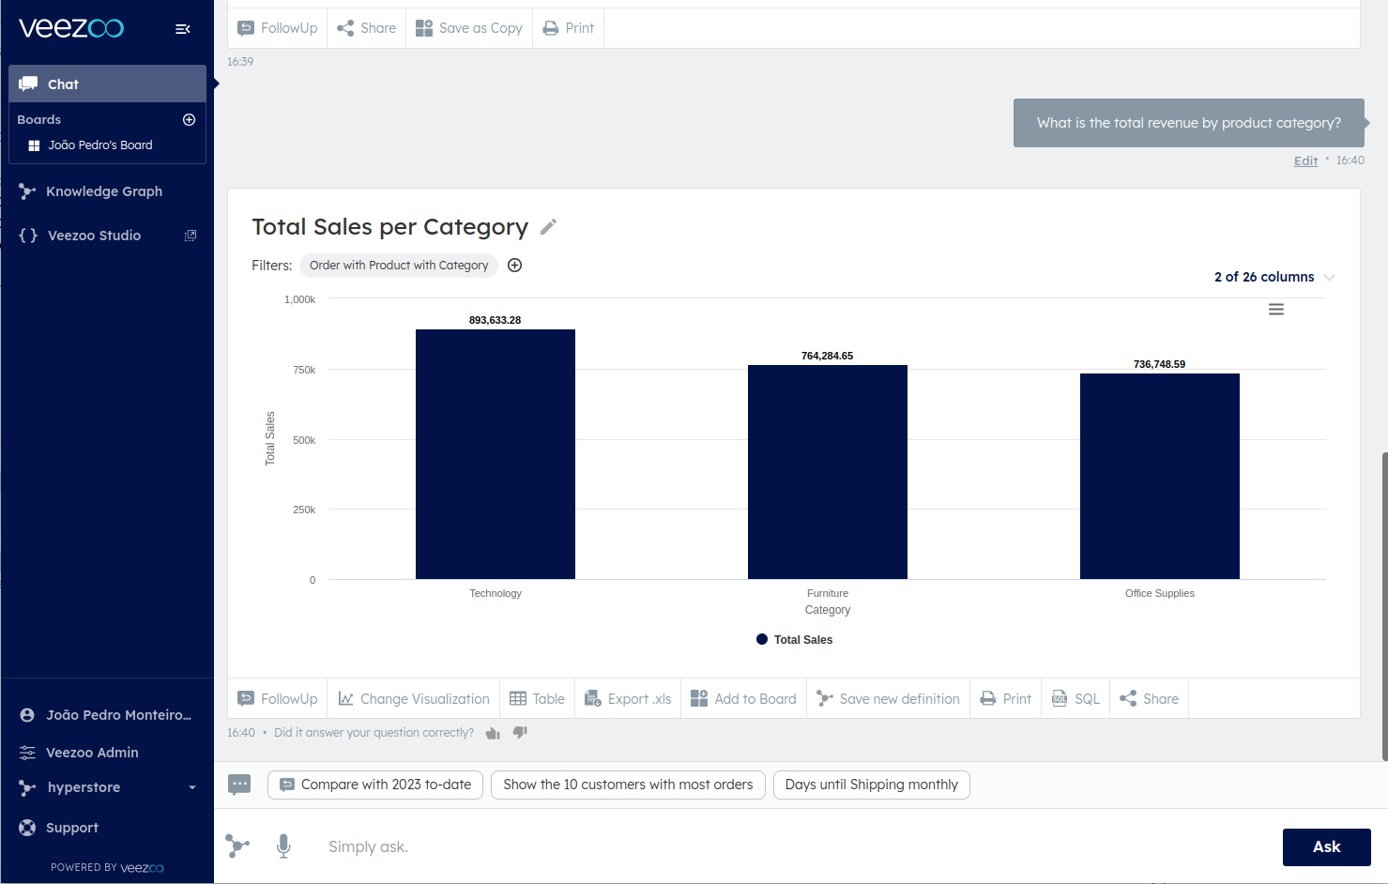The image size is (1388, 884).
Task: Select Days until Shipping monthly suggestion
Action: pos(871,785)
